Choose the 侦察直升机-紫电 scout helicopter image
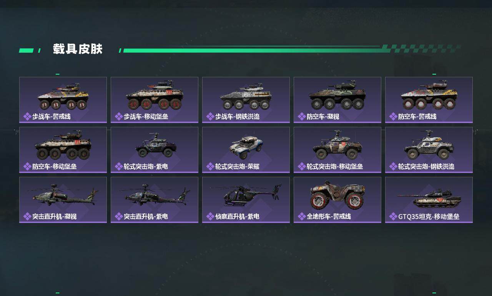This screenshot has width=492, height=296. [246, 195]
